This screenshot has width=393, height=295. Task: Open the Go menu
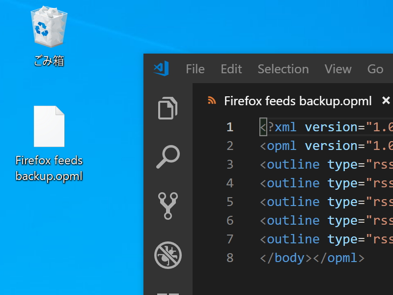pos(375,69)
